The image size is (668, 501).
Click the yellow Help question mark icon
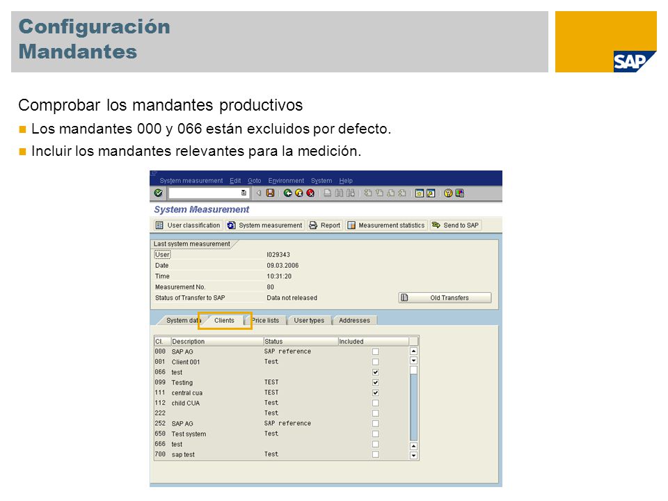click(447, 193)
